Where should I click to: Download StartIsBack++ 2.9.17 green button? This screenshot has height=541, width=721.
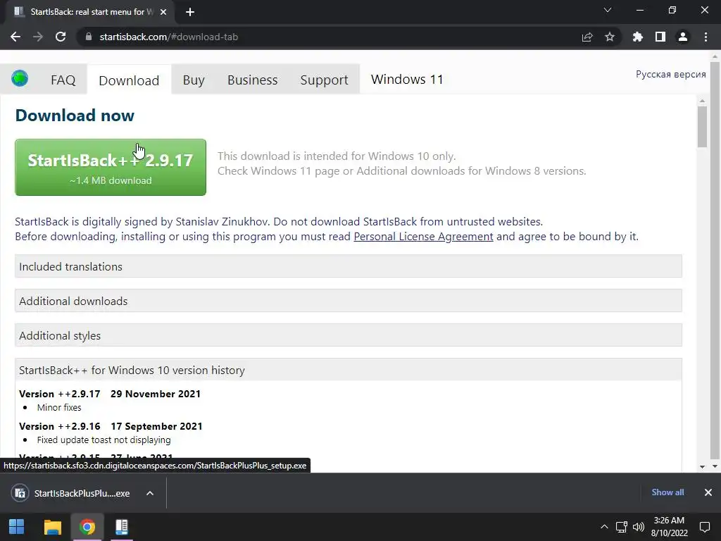pos(111,167)
